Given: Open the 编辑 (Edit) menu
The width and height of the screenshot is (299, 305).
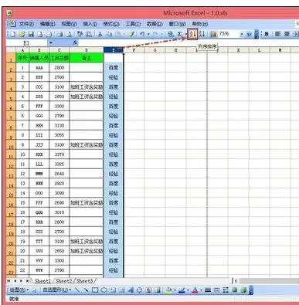Looking at the screenshot, I should pos(48,24).
